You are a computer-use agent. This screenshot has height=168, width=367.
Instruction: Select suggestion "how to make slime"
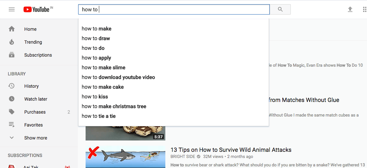(103, 68)
